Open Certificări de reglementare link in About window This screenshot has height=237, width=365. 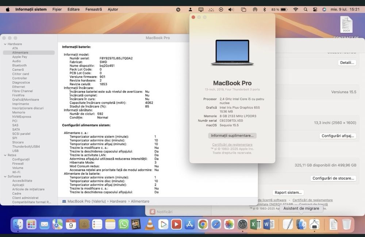(232, 145)
